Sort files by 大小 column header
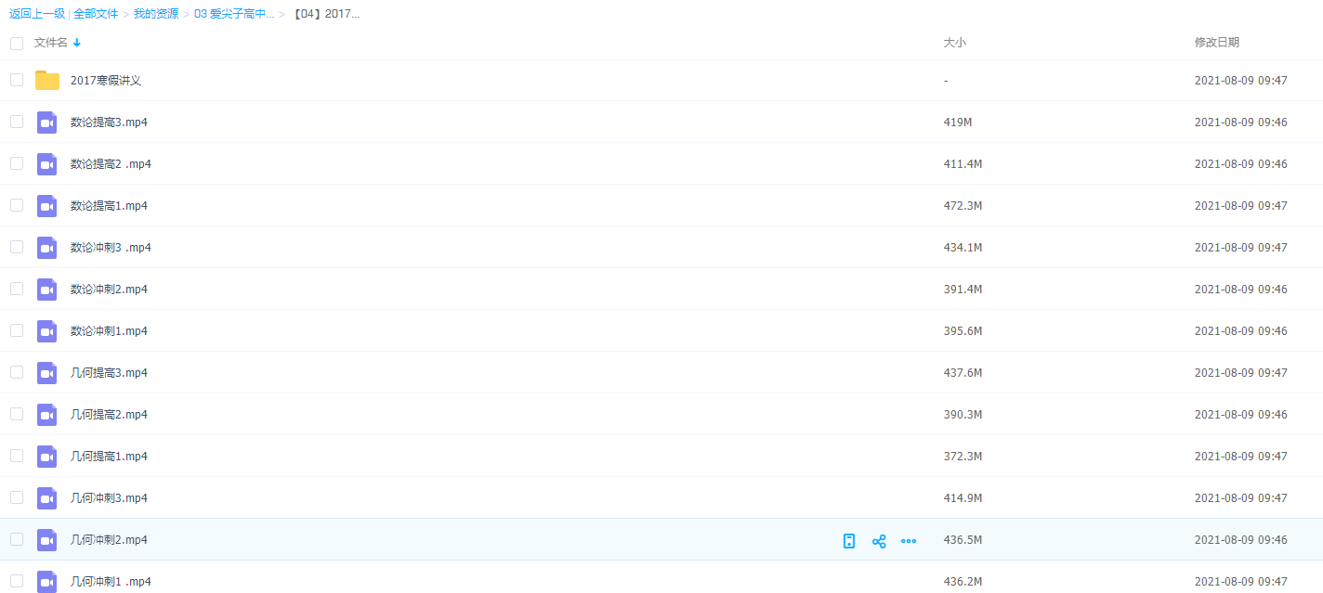 coord(955,43)
